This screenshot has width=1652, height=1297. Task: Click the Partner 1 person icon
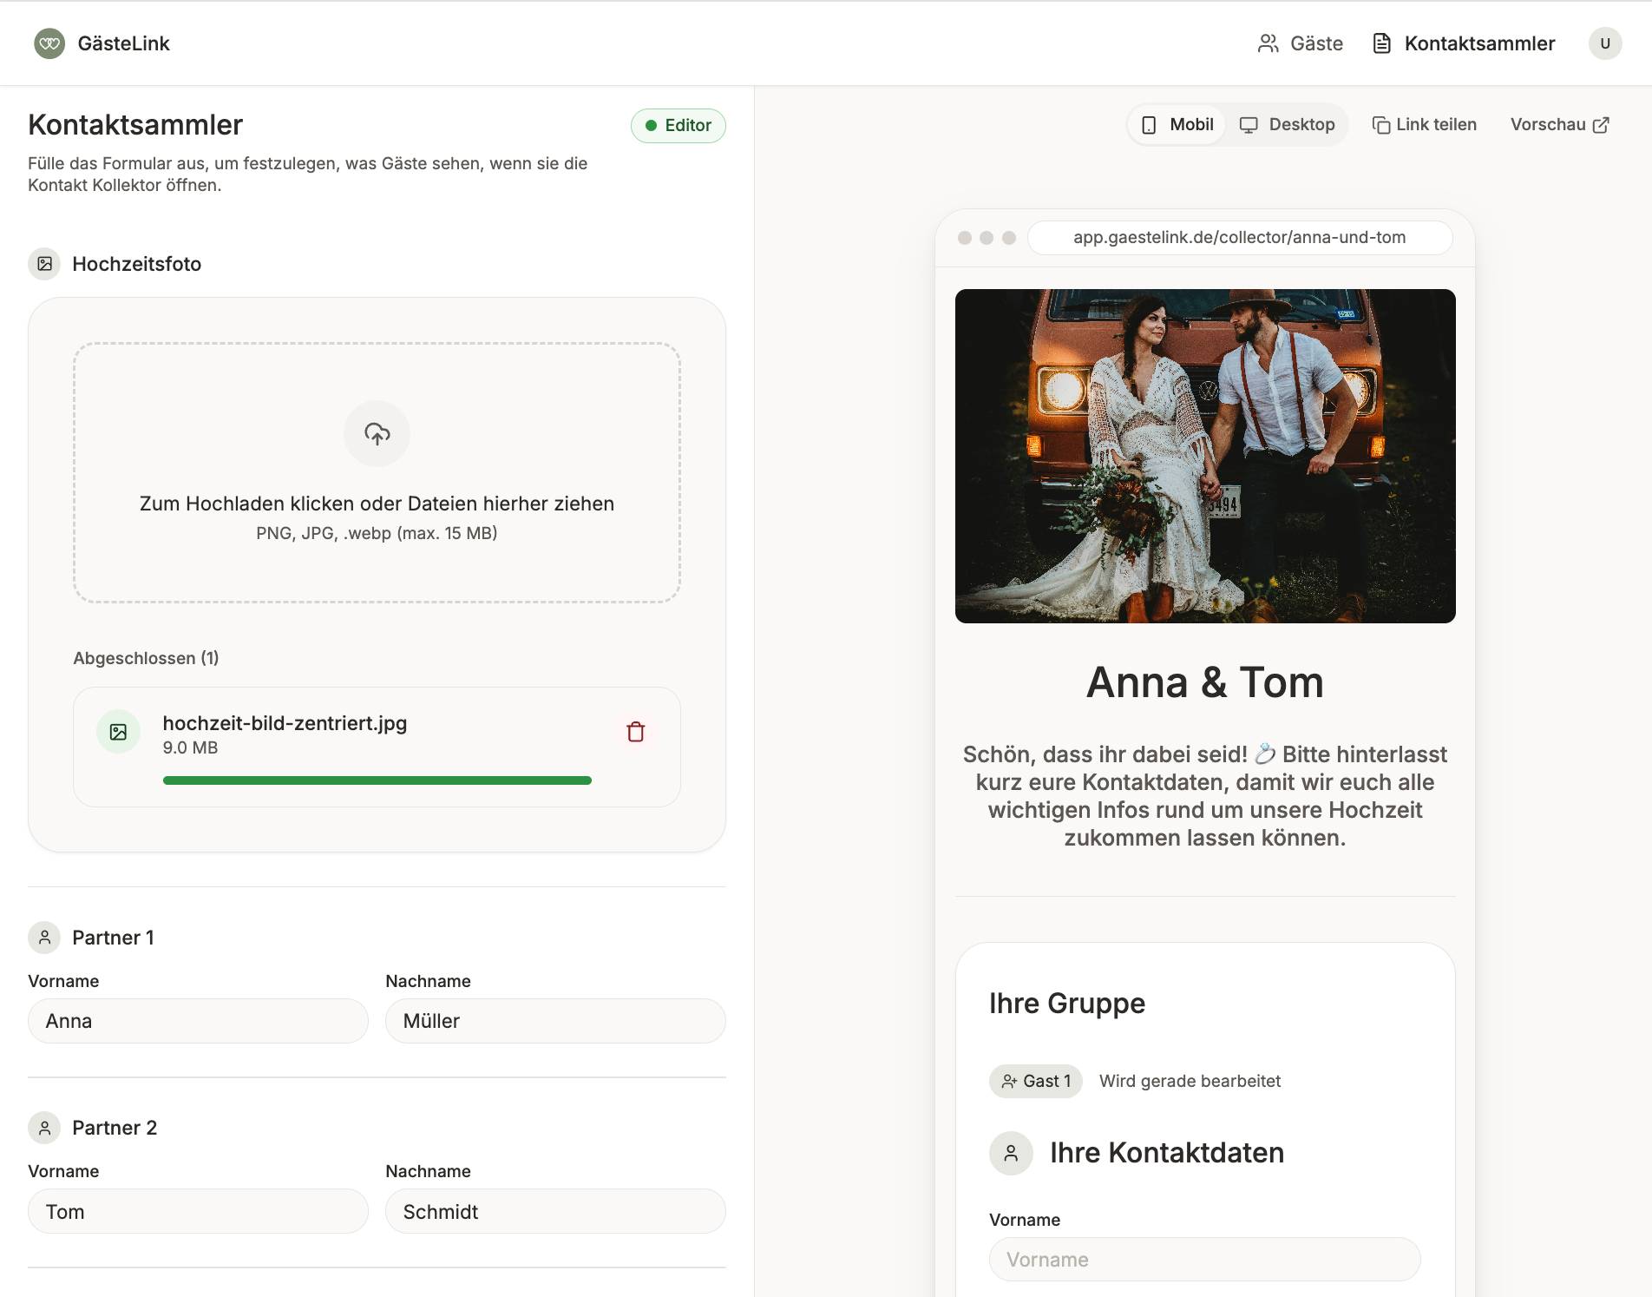coord(45,938)
